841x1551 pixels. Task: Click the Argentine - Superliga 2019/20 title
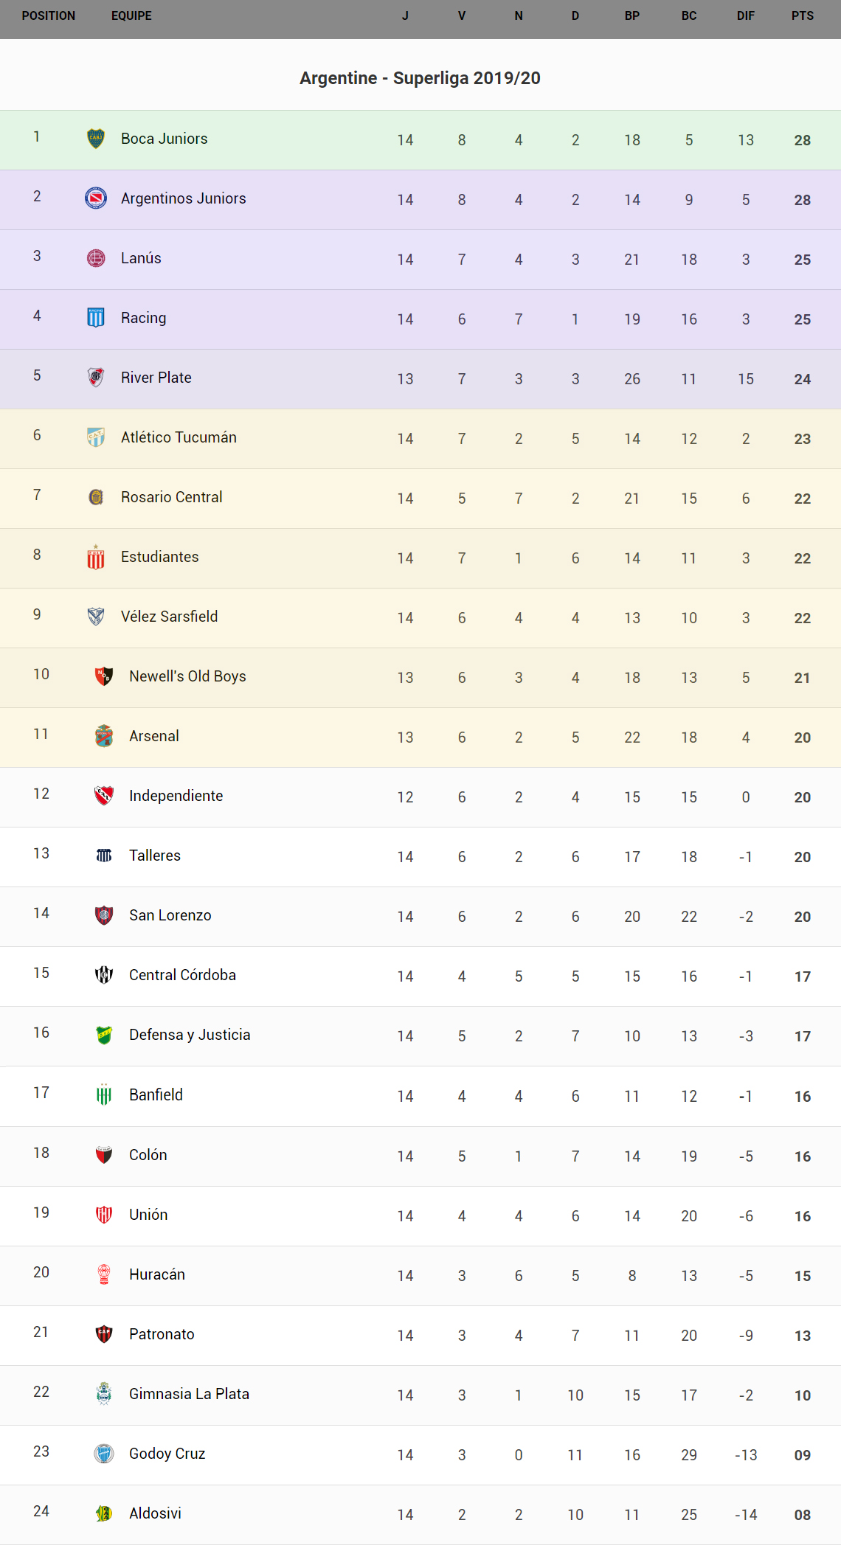[x=420, y=78]
